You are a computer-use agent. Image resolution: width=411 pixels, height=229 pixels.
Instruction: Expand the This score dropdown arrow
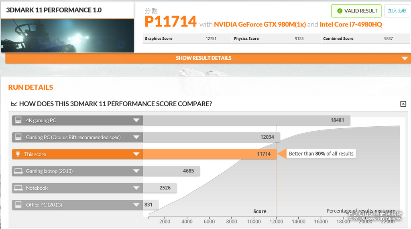(x=136, y=154)
